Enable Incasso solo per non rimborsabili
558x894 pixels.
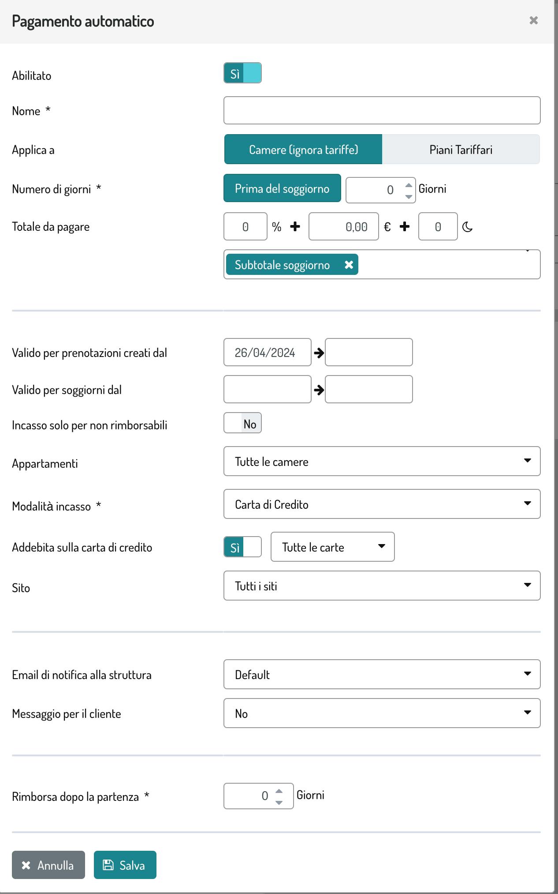(x=242, y=423)
